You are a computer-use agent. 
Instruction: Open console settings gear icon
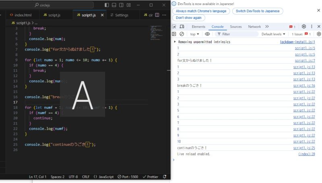(318, 34)
